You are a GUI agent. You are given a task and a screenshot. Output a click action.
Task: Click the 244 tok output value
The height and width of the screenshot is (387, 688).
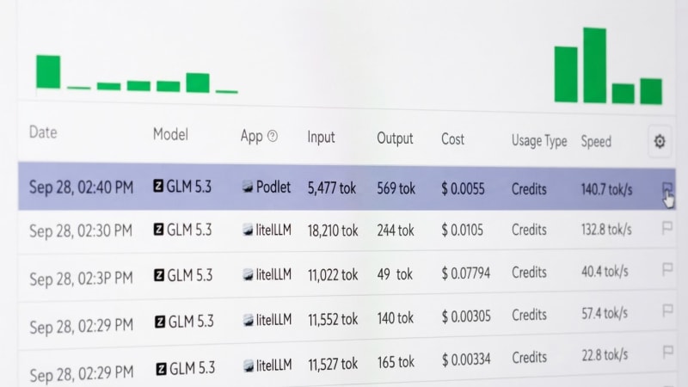coord(396,230)
